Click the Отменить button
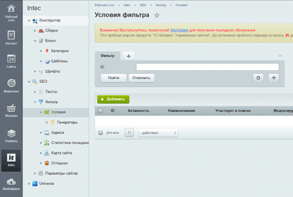 pyautogui.click(x=141, y=78)
